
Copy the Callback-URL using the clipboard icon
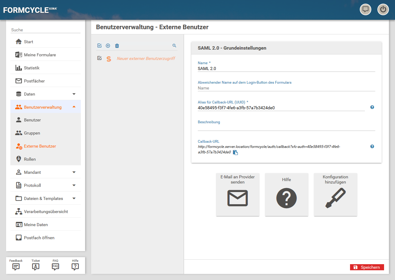235,152
